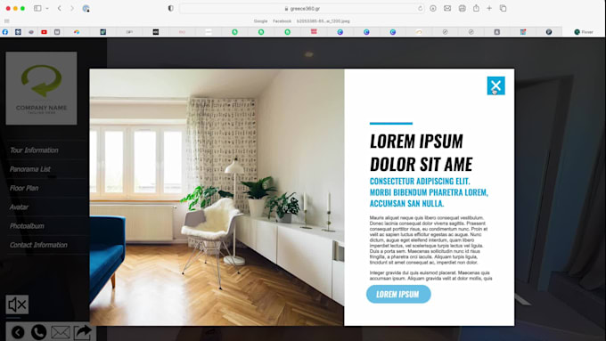Open Contact Information in the sidebar
This screenshot has width=606, height=341.
tap(38, 245)
